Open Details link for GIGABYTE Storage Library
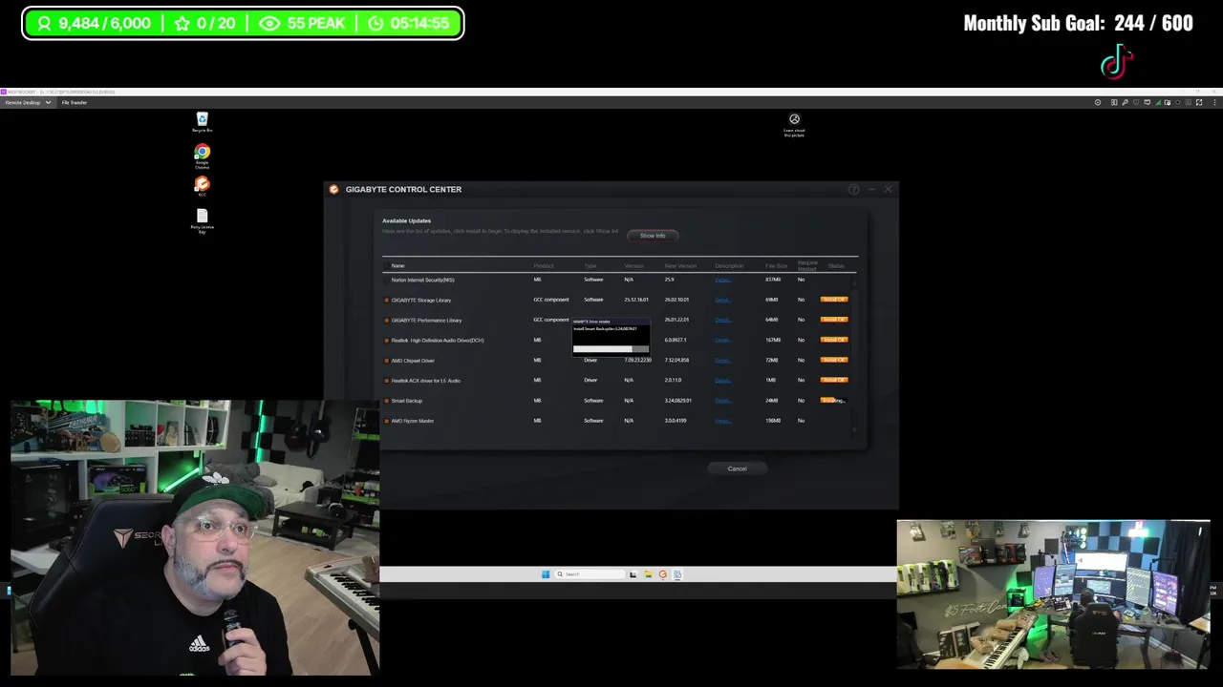1223x687 pixels. [722, 300]
